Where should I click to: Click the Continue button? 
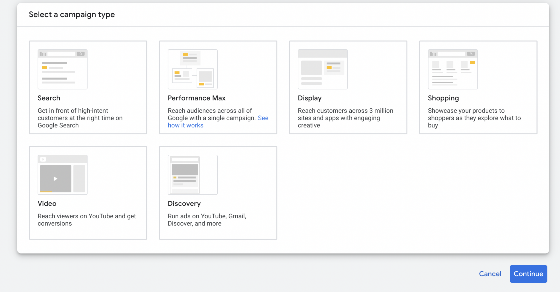[x=528, y=274]
